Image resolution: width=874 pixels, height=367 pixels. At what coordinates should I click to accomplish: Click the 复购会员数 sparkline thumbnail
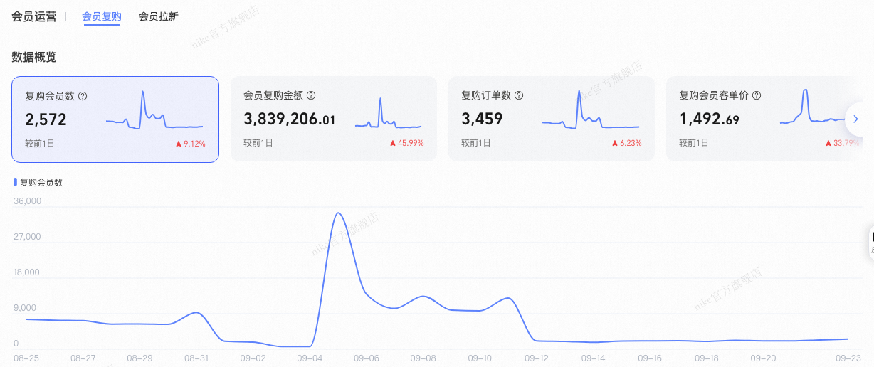click(x=154, y=111)
